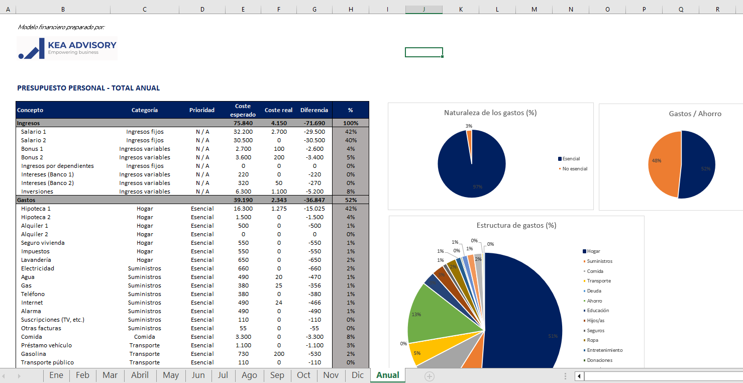Viewport: 743px width, 383px height.
Task: Select the Estructura de gastos chart title
Action: pyautogui.click(x=516, y=225)
